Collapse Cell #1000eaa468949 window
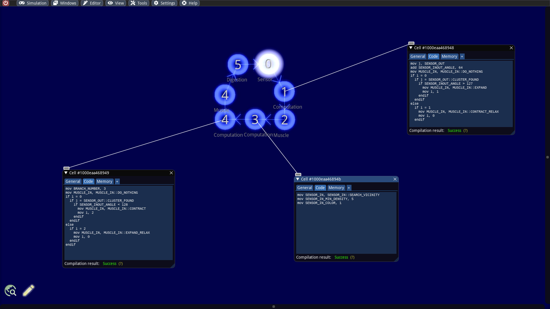Image resolution: width=550 pixels, height=309 pixels. click(66, 173)
